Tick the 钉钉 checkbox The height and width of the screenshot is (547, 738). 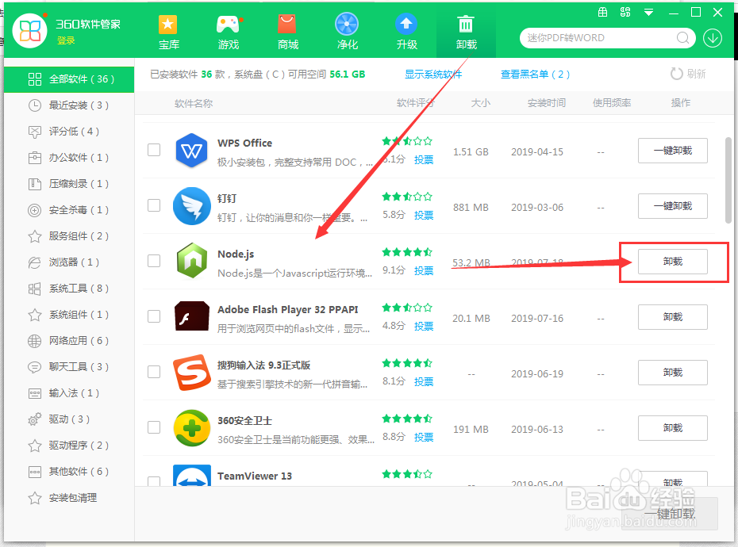click(x=154, y=205)
